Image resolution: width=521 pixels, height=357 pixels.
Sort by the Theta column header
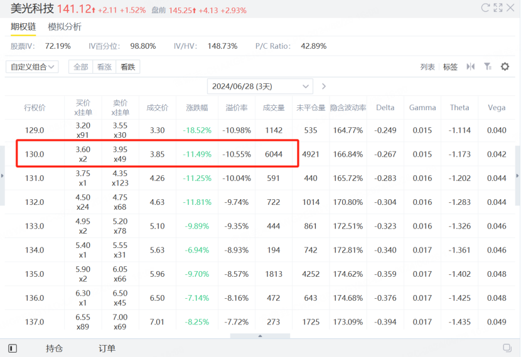point(459,108)
